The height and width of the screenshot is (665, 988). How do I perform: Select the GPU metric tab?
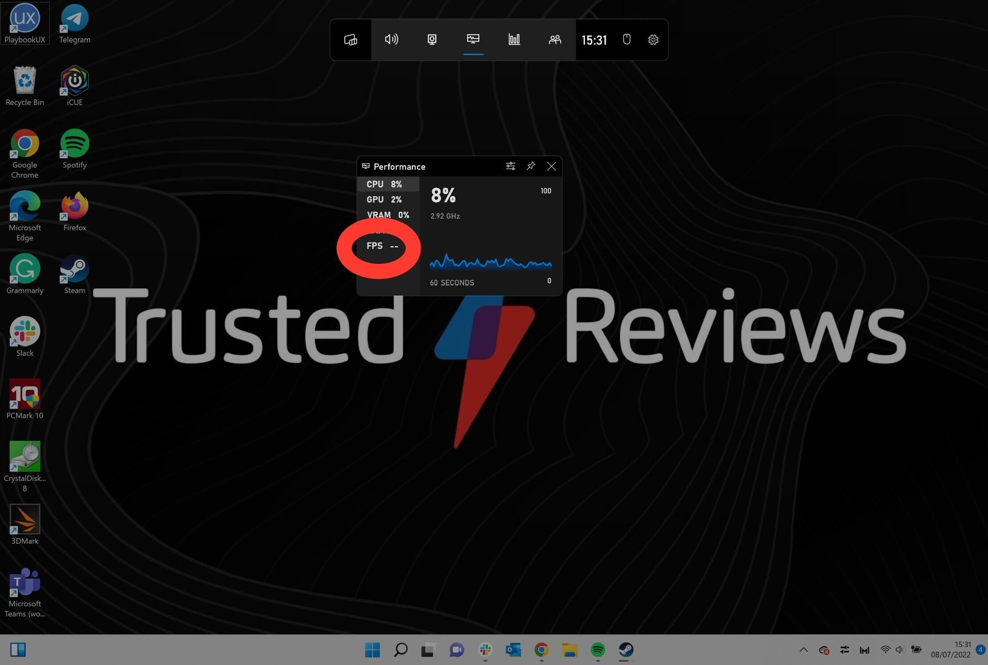click(x=388, y=199)
